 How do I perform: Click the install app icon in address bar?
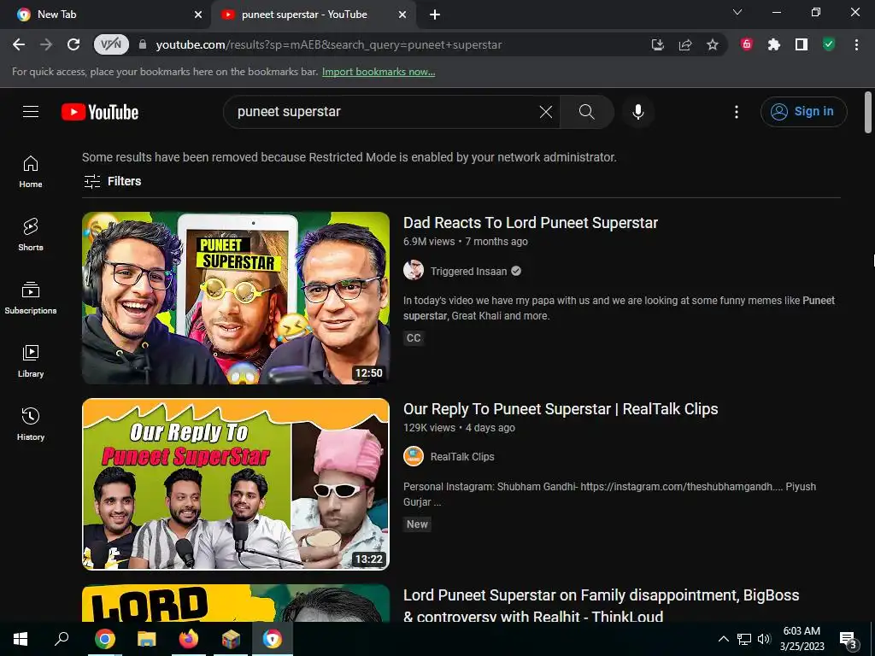pyautogui.click(x=658, y=44)
